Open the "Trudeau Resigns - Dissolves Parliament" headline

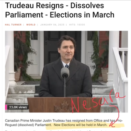pos(60,10)
